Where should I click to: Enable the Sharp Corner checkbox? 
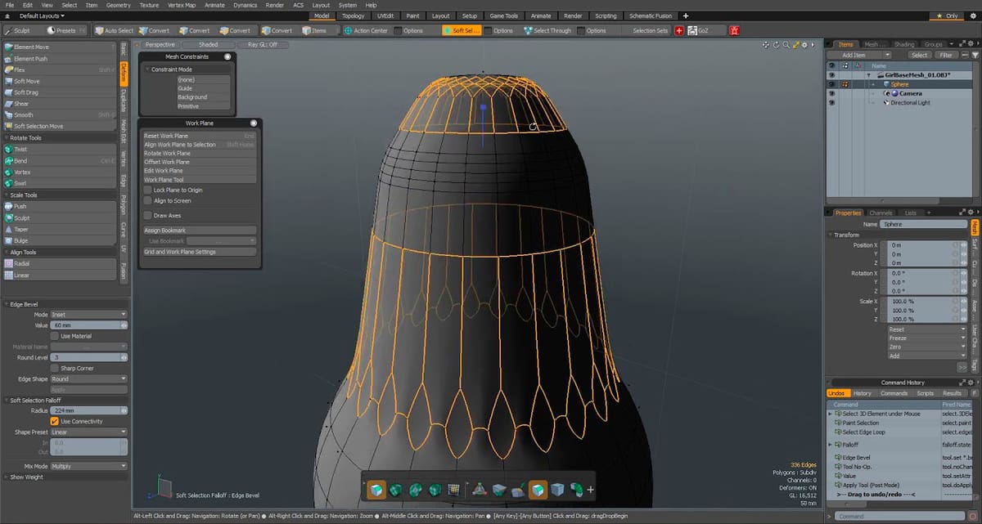(x=55, y=368)
